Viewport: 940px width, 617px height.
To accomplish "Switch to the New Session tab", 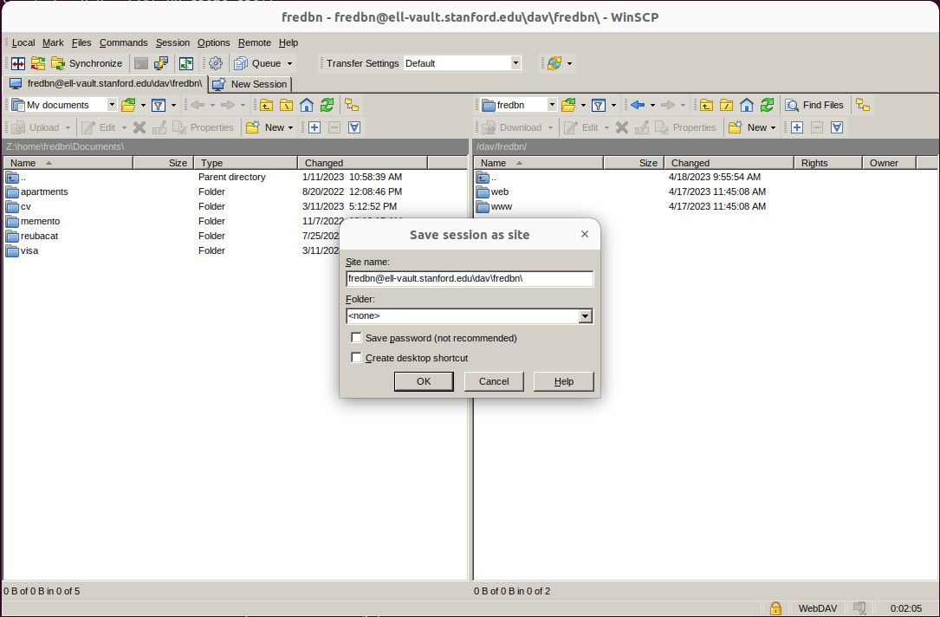I will 250,84.
